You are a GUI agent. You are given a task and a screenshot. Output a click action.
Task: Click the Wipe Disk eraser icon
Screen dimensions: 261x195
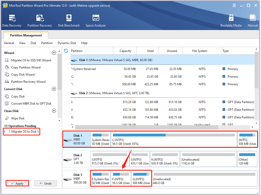click(x=7, y=118)
